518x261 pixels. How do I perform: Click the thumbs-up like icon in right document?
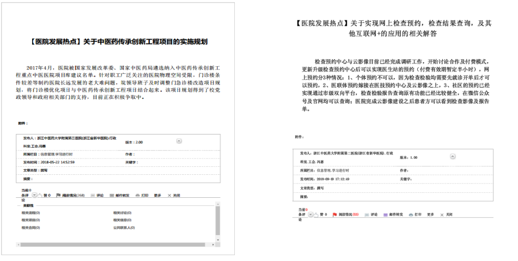click(x=315, y=215)
